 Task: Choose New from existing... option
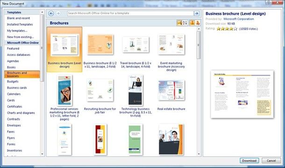21,37
